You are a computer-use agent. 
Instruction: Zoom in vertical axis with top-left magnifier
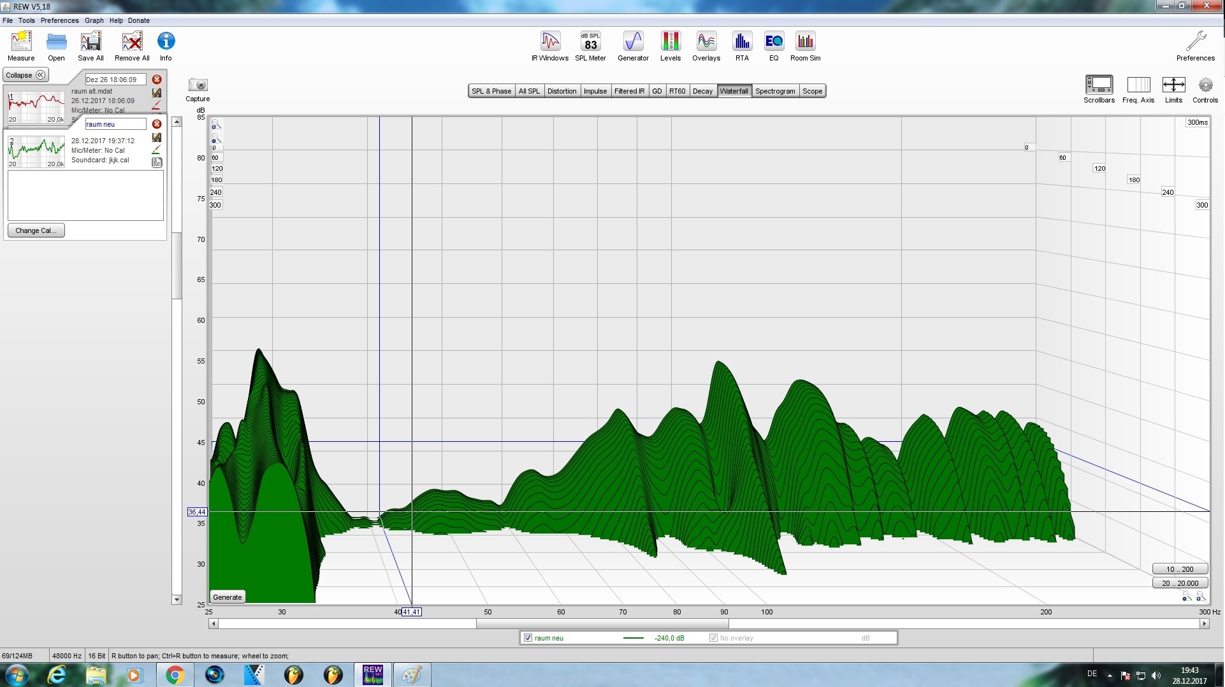pos(216,124)
